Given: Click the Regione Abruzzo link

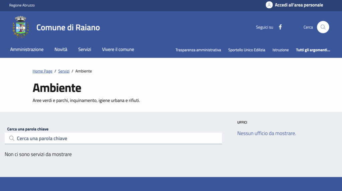Looking at the screenshot, I should [22, 5].
